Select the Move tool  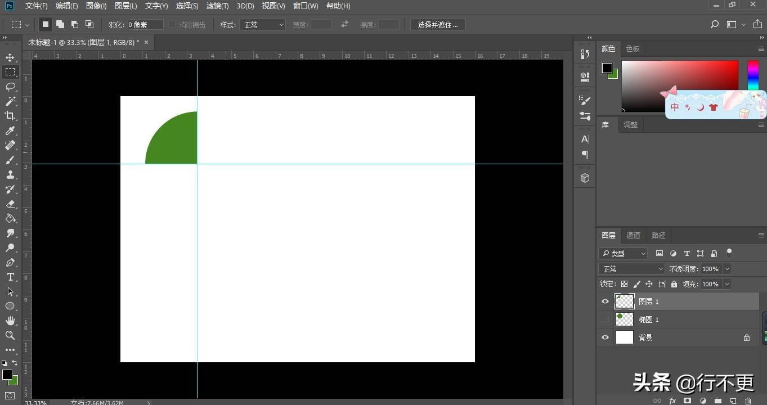pyautogui.click(x=10, y=57)
